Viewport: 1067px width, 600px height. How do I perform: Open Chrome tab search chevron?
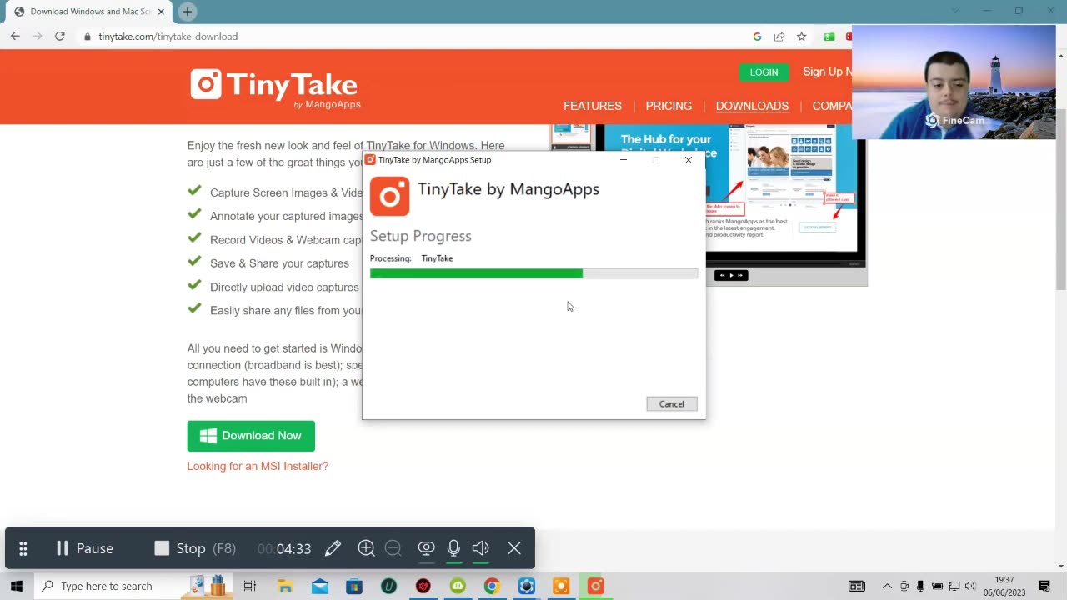pyautogui.click(x=955, y=11)
